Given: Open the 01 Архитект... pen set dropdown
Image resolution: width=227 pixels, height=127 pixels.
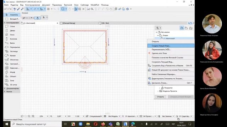Looking at the screenshot, I should pyautogui.click(x=132, y=116).
